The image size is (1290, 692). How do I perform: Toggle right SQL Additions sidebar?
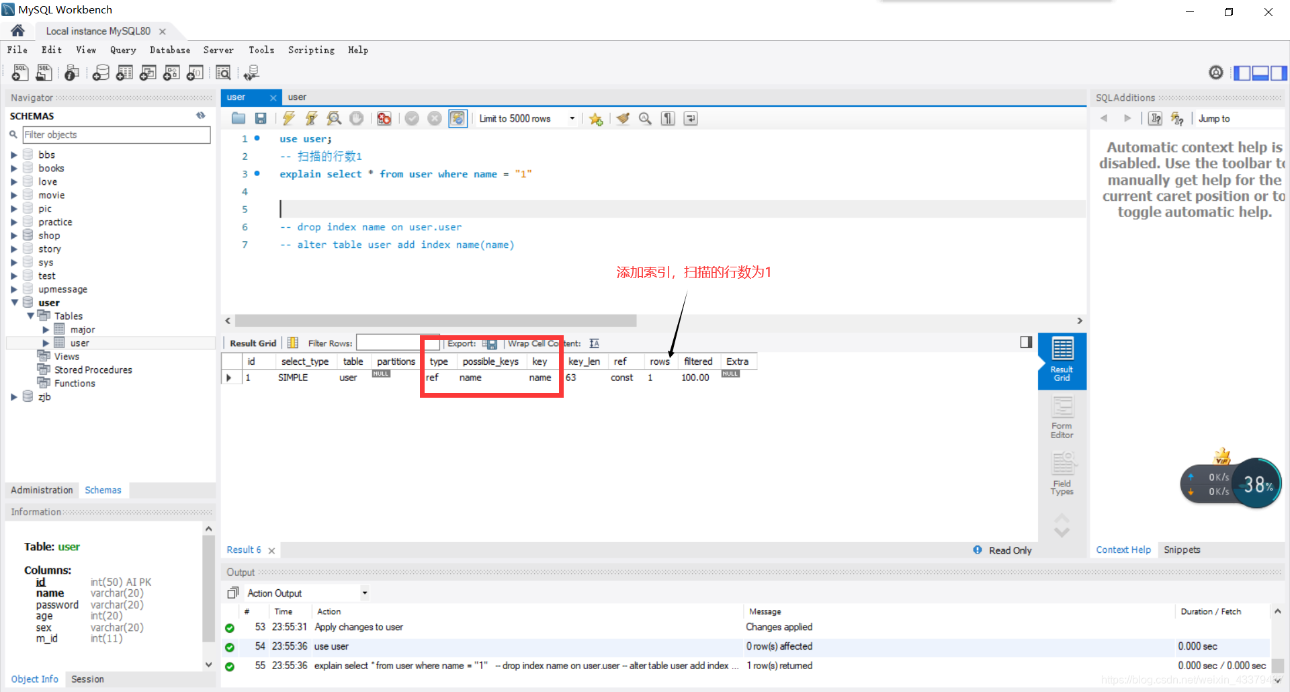pyautogui.click(x=1279, y=73)
